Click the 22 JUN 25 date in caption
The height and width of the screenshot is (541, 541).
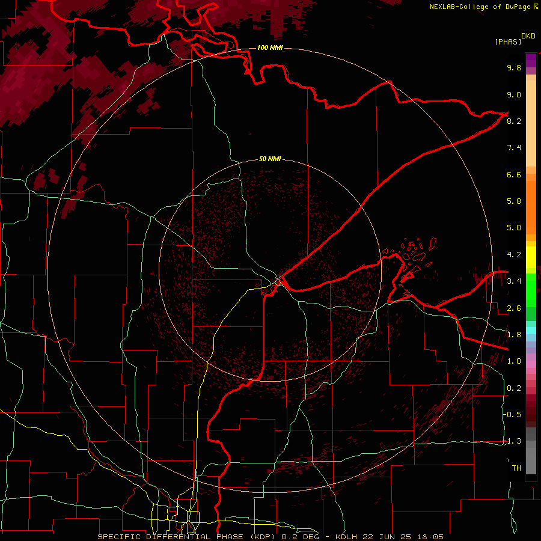click(386, 537)
